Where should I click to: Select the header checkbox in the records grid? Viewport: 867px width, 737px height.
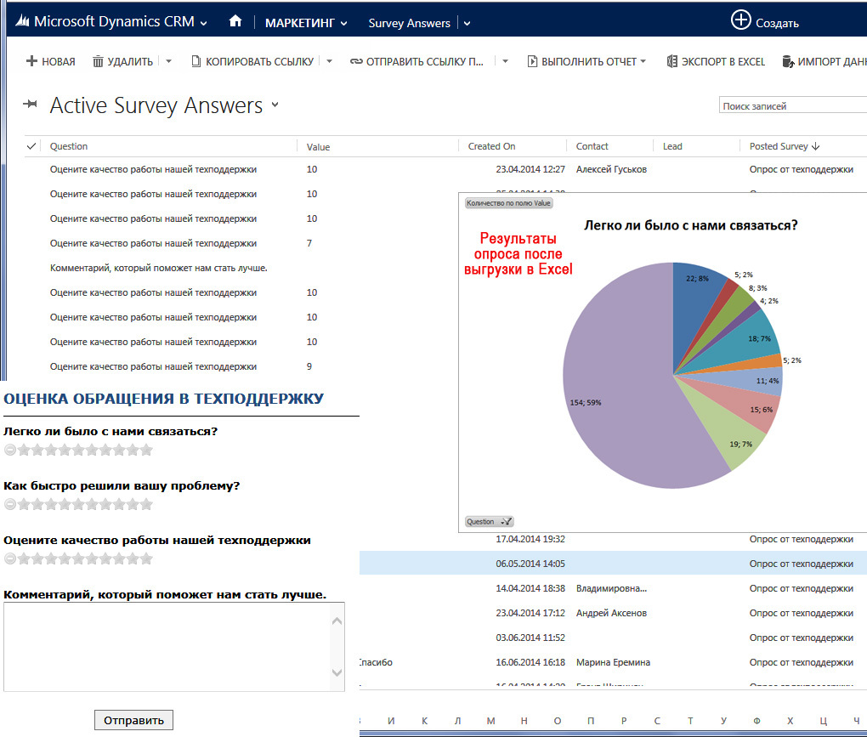tap(31, 145)
